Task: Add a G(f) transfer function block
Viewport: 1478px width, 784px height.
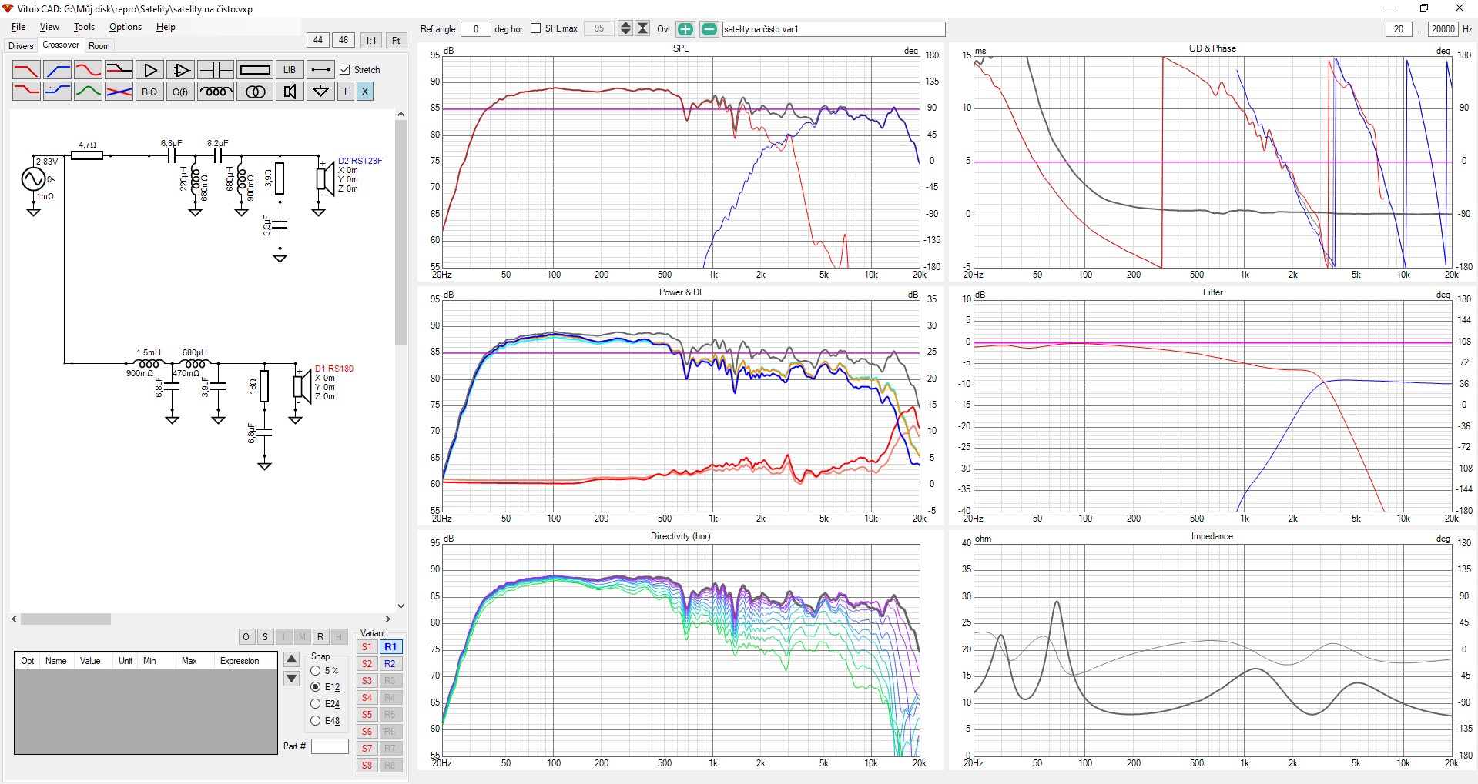Action: click(x=180, y=92)
